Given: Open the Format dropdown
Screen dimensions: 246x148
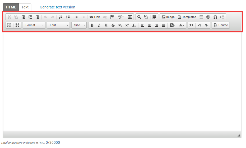Looking at the screenshot, I should click(x=34, y=25).
